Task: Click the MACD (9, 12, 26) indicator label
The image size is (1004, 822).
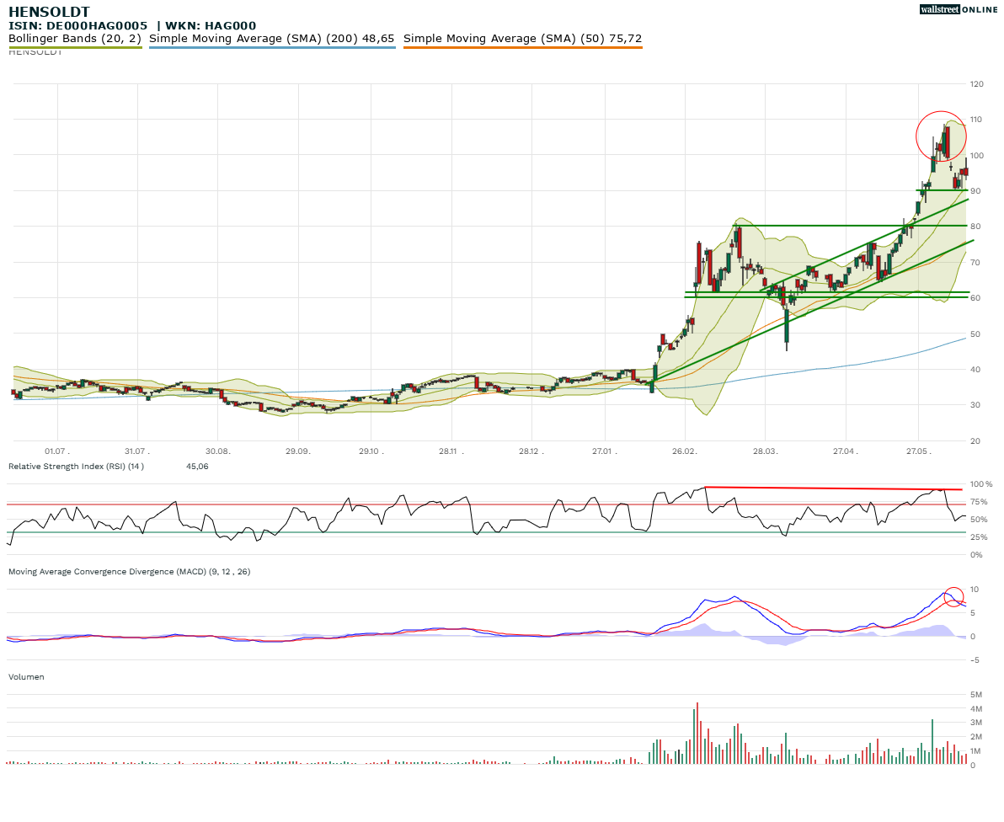Action: click(130, 572)
